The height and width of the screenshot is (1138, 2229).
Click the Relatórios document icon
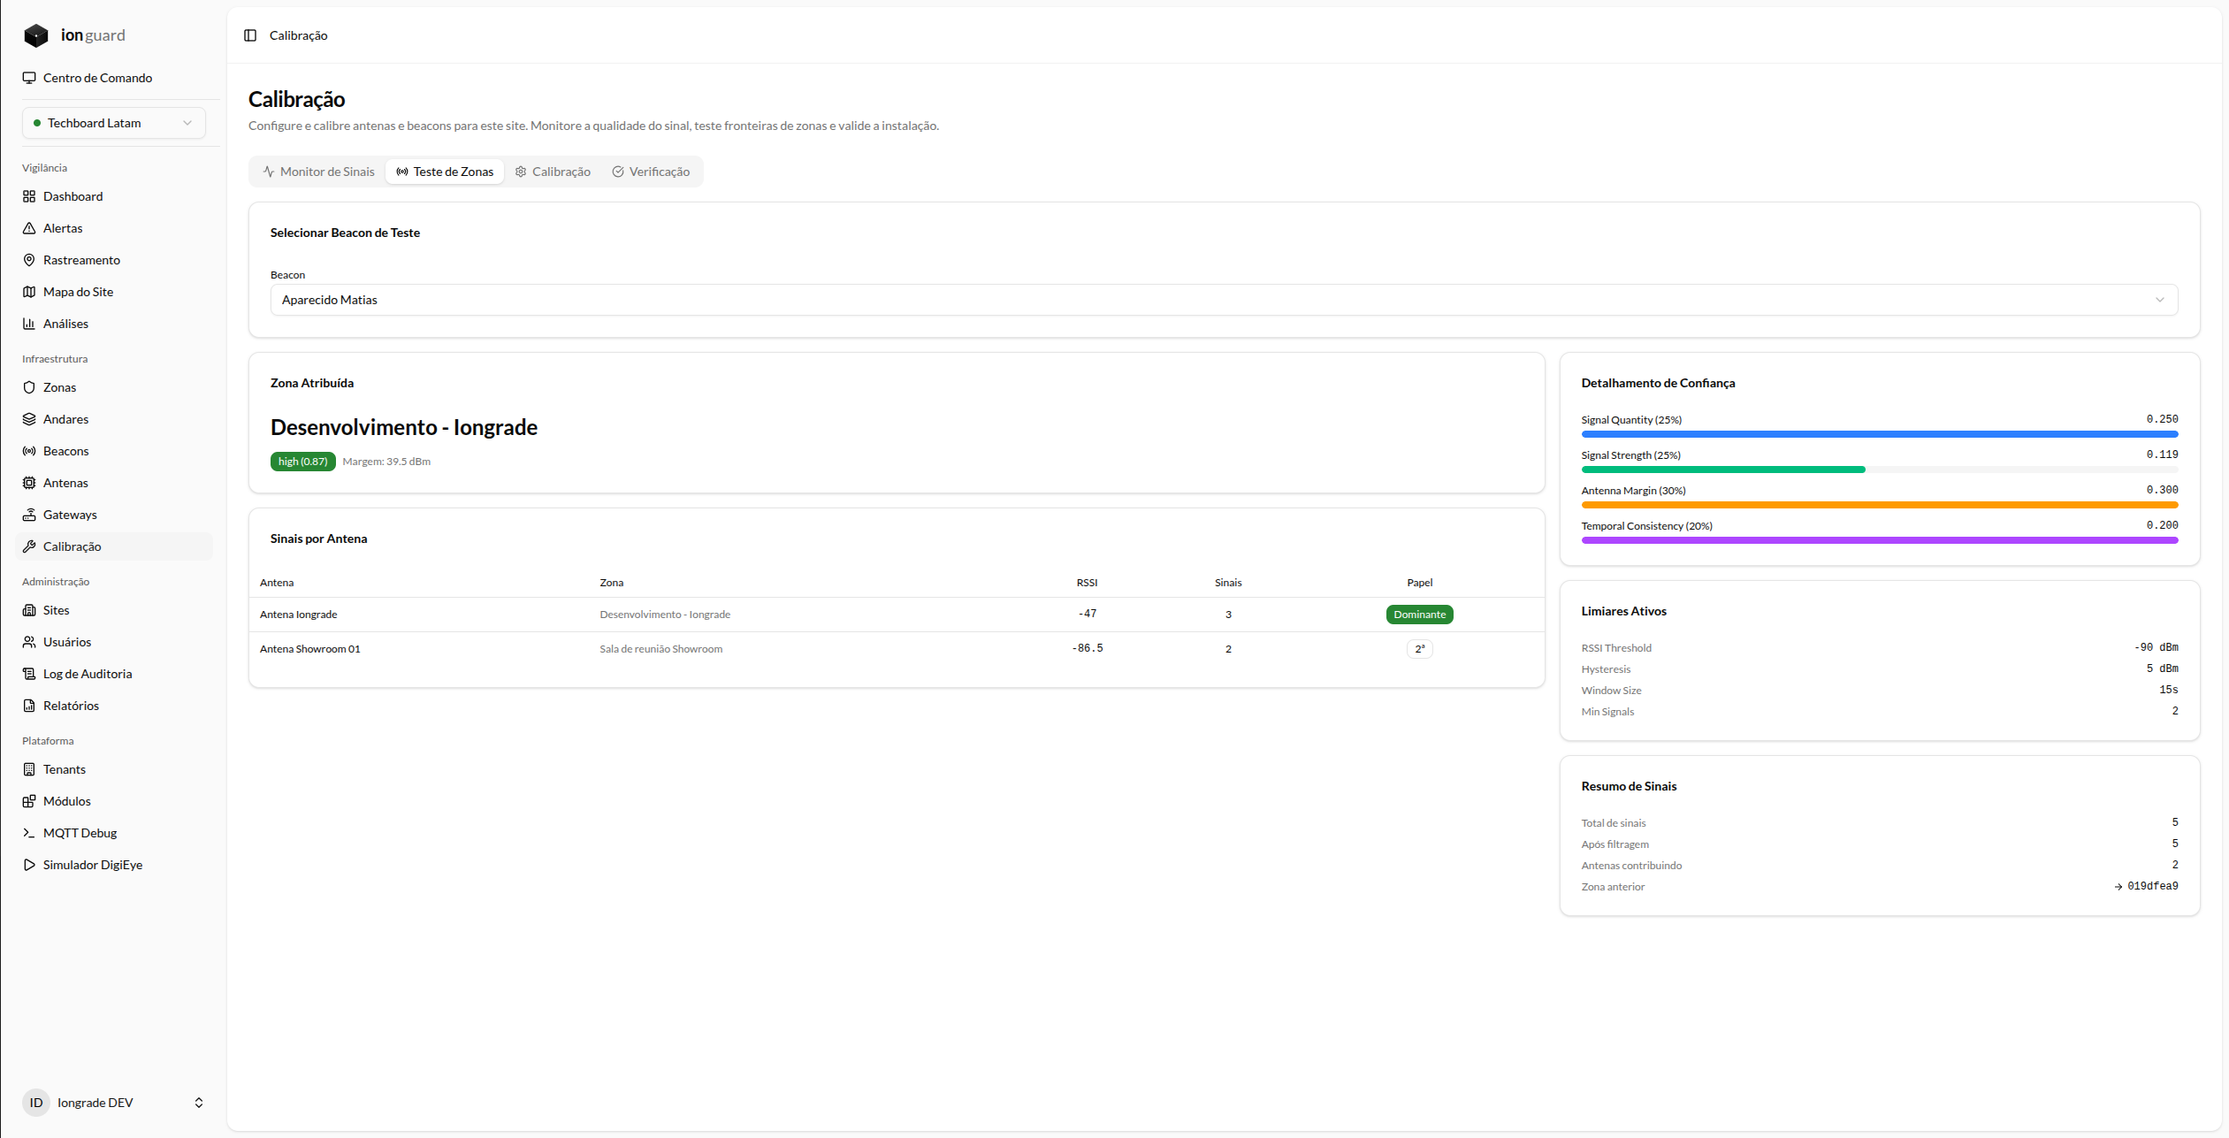(x=29, y=706)
